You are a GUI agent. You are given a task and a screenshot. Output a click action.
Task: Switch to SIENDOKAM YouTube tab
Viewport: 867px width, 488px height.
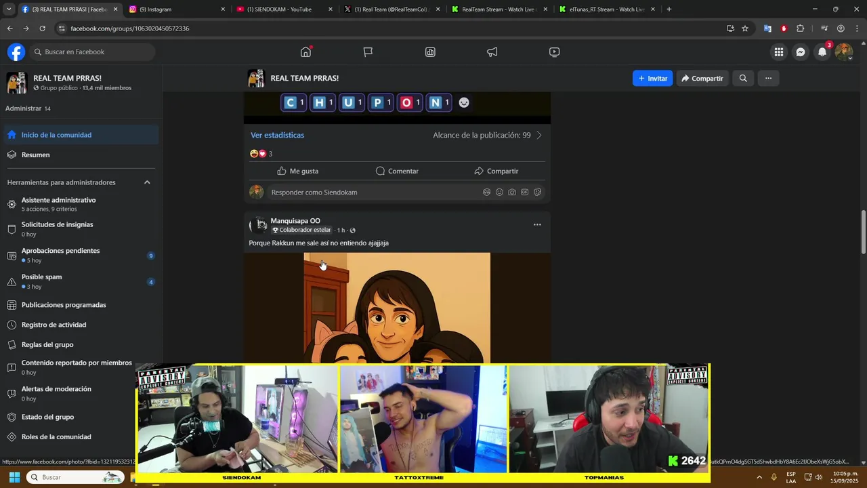point(284,9)
